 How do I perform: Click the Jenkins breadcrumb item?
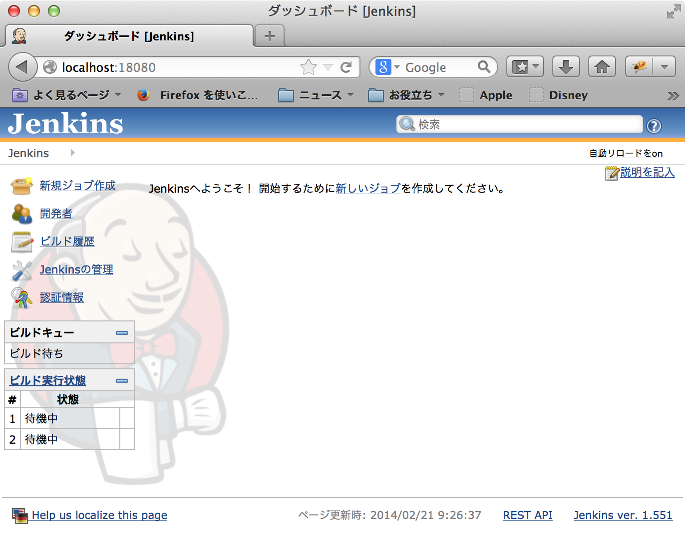pyautogui.click(x=28, y=153)
